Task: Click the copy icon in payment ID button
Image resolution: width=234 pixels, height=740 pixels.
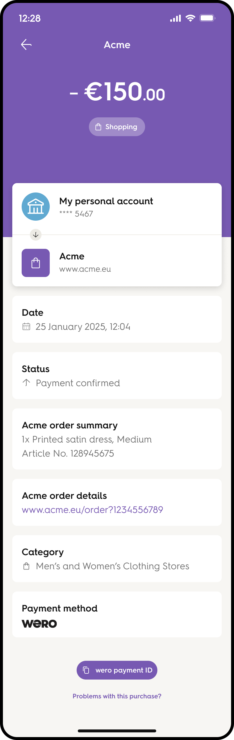Action: click(86, 670)
